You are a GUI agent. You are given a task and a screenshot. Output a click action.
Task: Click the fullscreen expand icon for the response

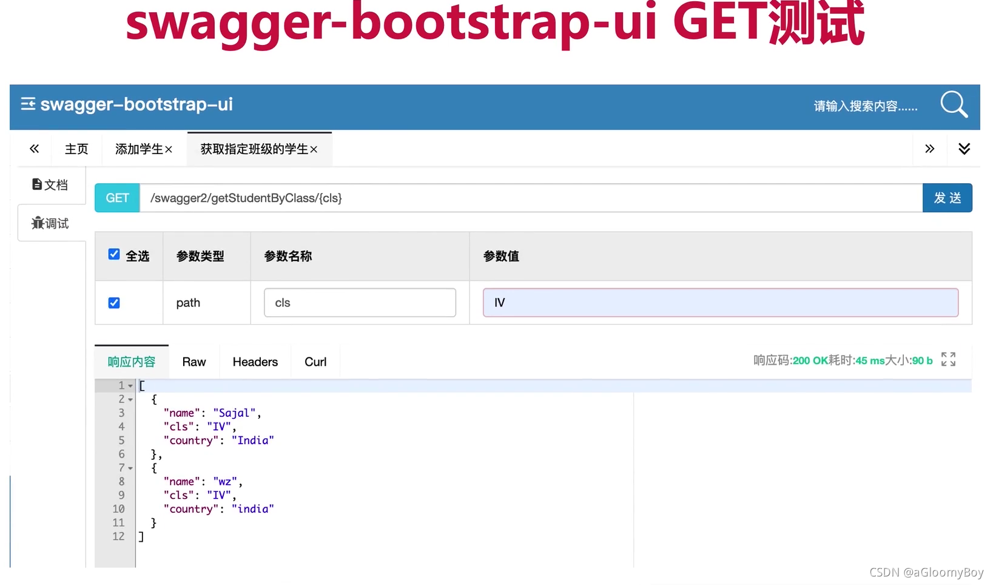tap(948, 359)
